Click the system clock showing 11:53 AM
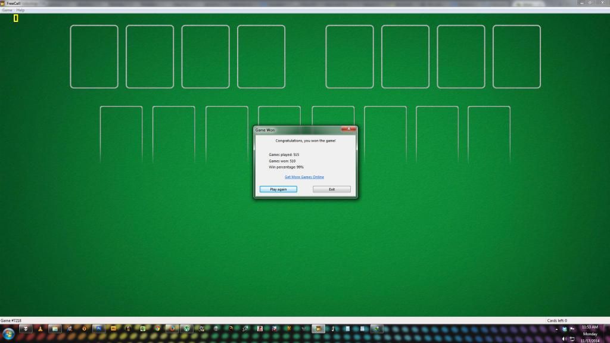 pyautogui.click(x=590, y=333)
